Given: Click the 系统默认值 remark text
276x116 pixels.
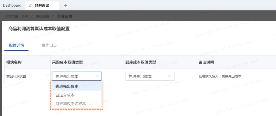Looking at the screenshot, I should point(220,76).
